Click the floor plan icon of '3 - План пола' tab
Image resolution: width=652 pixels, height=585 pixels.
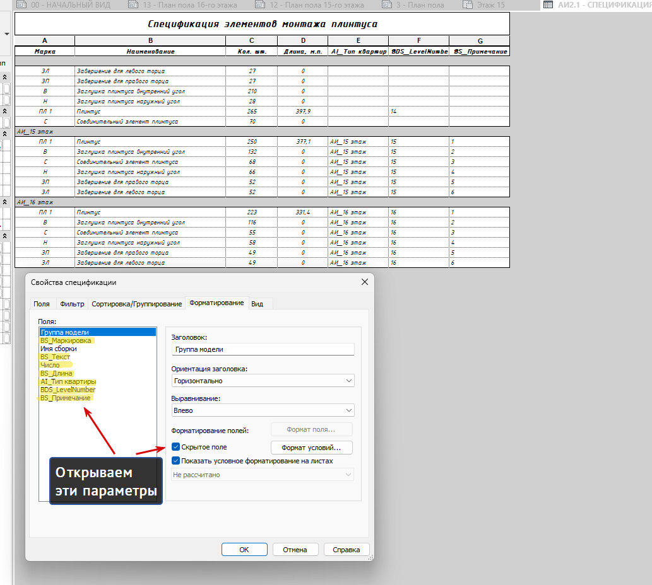pos(387,4)
